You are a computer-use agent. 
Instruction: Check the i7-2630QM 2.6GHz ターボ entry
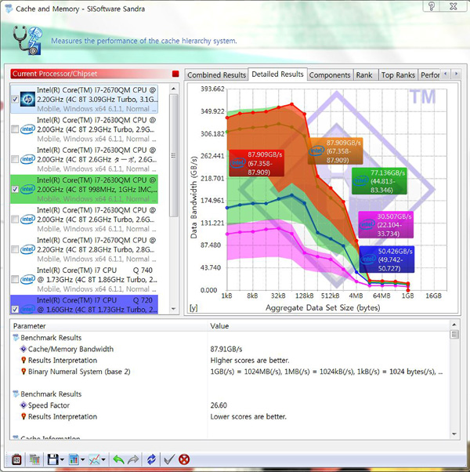point(15,159)
